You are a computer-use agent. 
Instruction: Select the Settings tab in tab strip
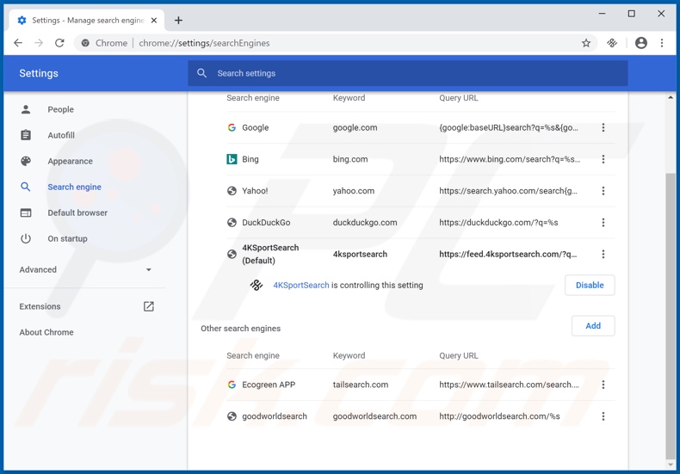pyautogui.click(x=87, y=21)
